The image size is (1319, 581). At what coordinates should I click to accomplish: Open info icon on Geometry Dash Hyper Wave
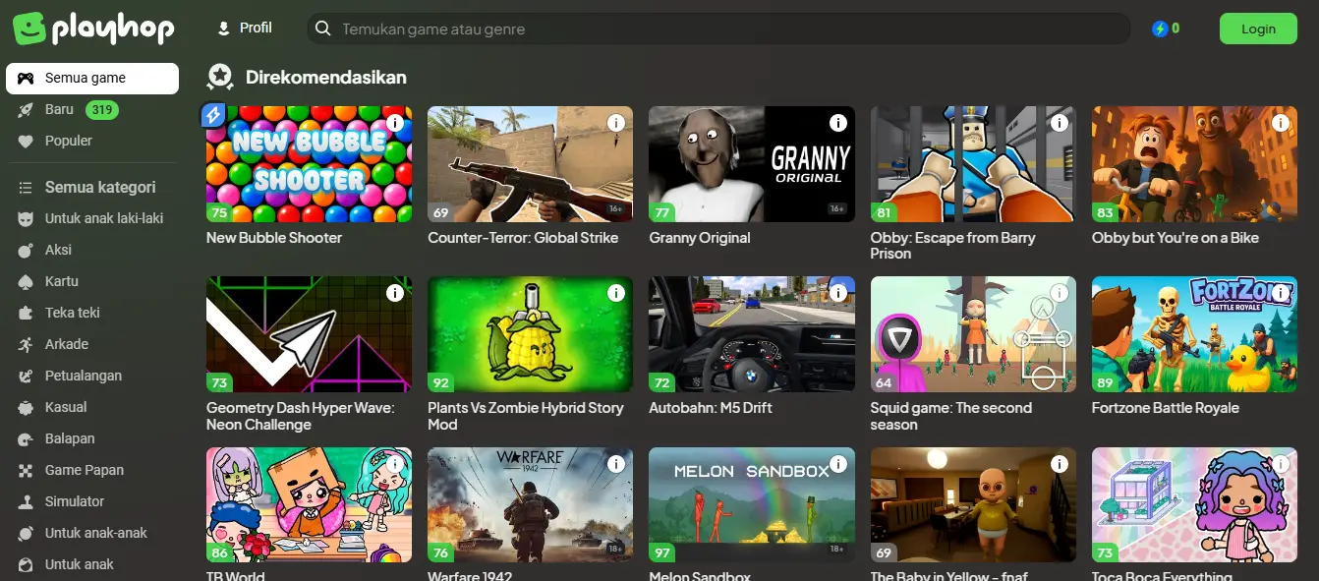[x=395, y=293]
